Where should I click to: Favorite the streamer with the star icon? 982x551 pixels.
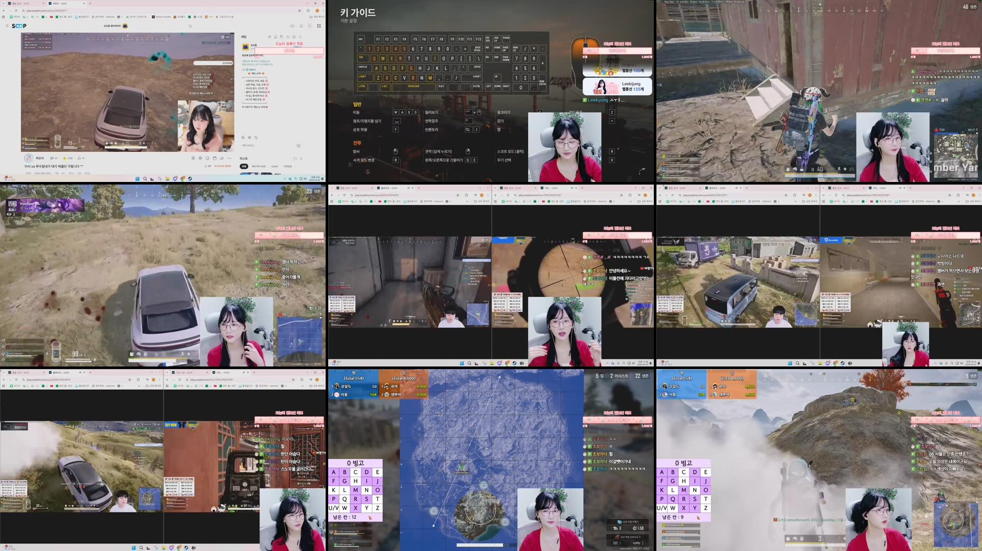(65, 158)
